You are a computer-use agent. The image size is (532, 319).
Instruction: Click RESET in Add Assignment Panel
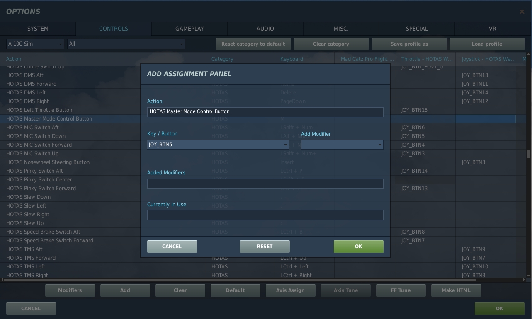265,247
